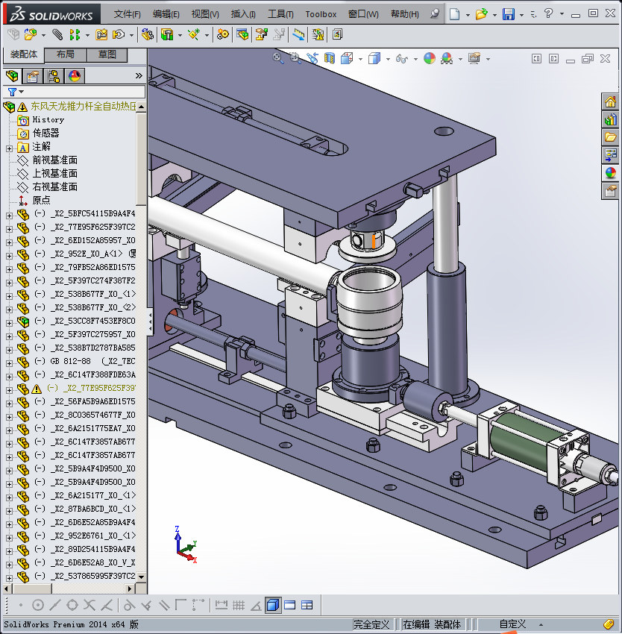
Task: Open the FeatureManager design tree tab
Action: pyautogui.click(x=12, y=75)
